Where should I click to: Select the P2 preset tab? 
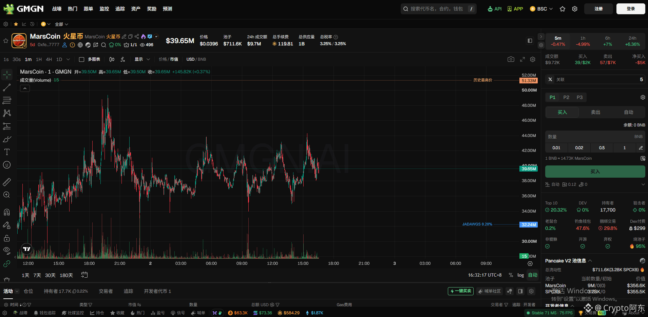[566, 97]
